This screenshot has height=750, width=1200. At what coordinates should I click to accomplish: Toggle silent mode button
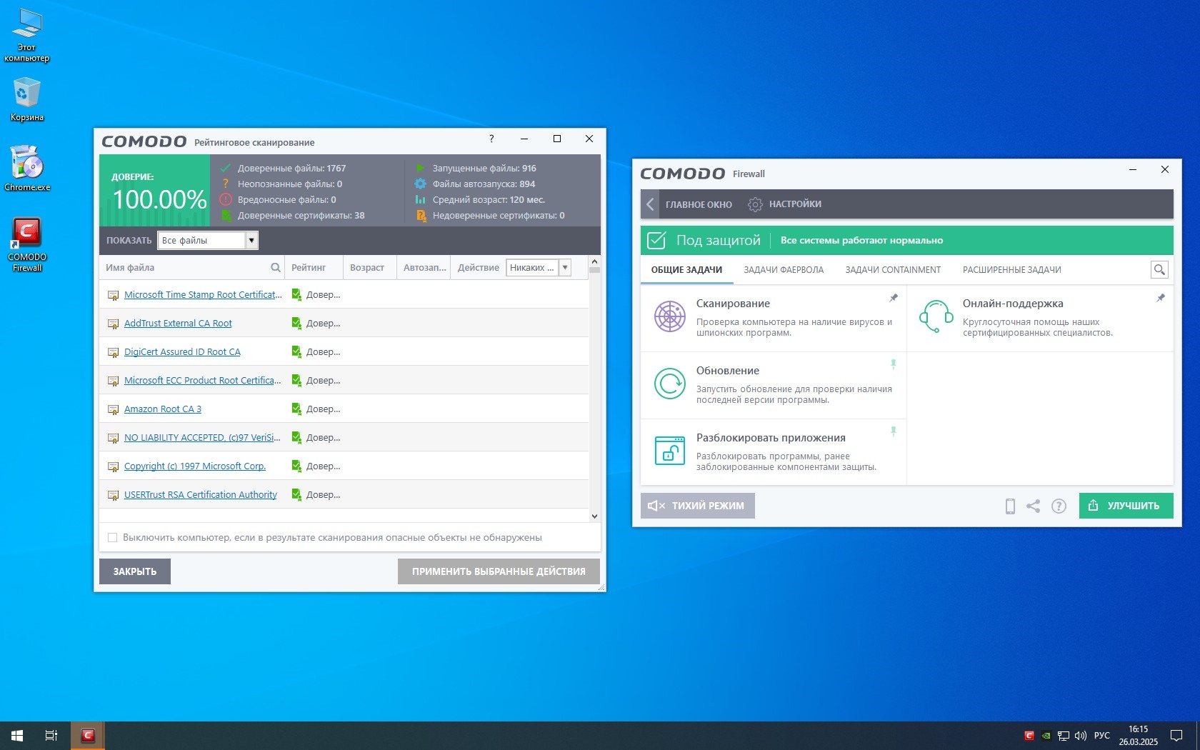pos(697,506)
